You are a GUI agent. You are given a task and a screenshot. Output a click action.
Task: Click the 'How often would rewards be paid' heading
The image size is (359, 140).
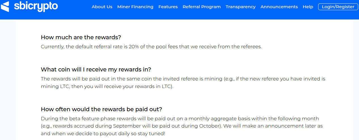(x=101, y=109)
